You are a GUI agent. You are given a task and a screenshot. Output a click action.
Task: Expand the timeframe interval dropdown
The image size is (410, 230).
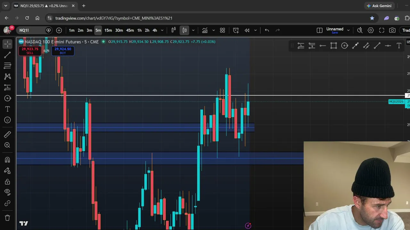(162, 30)
